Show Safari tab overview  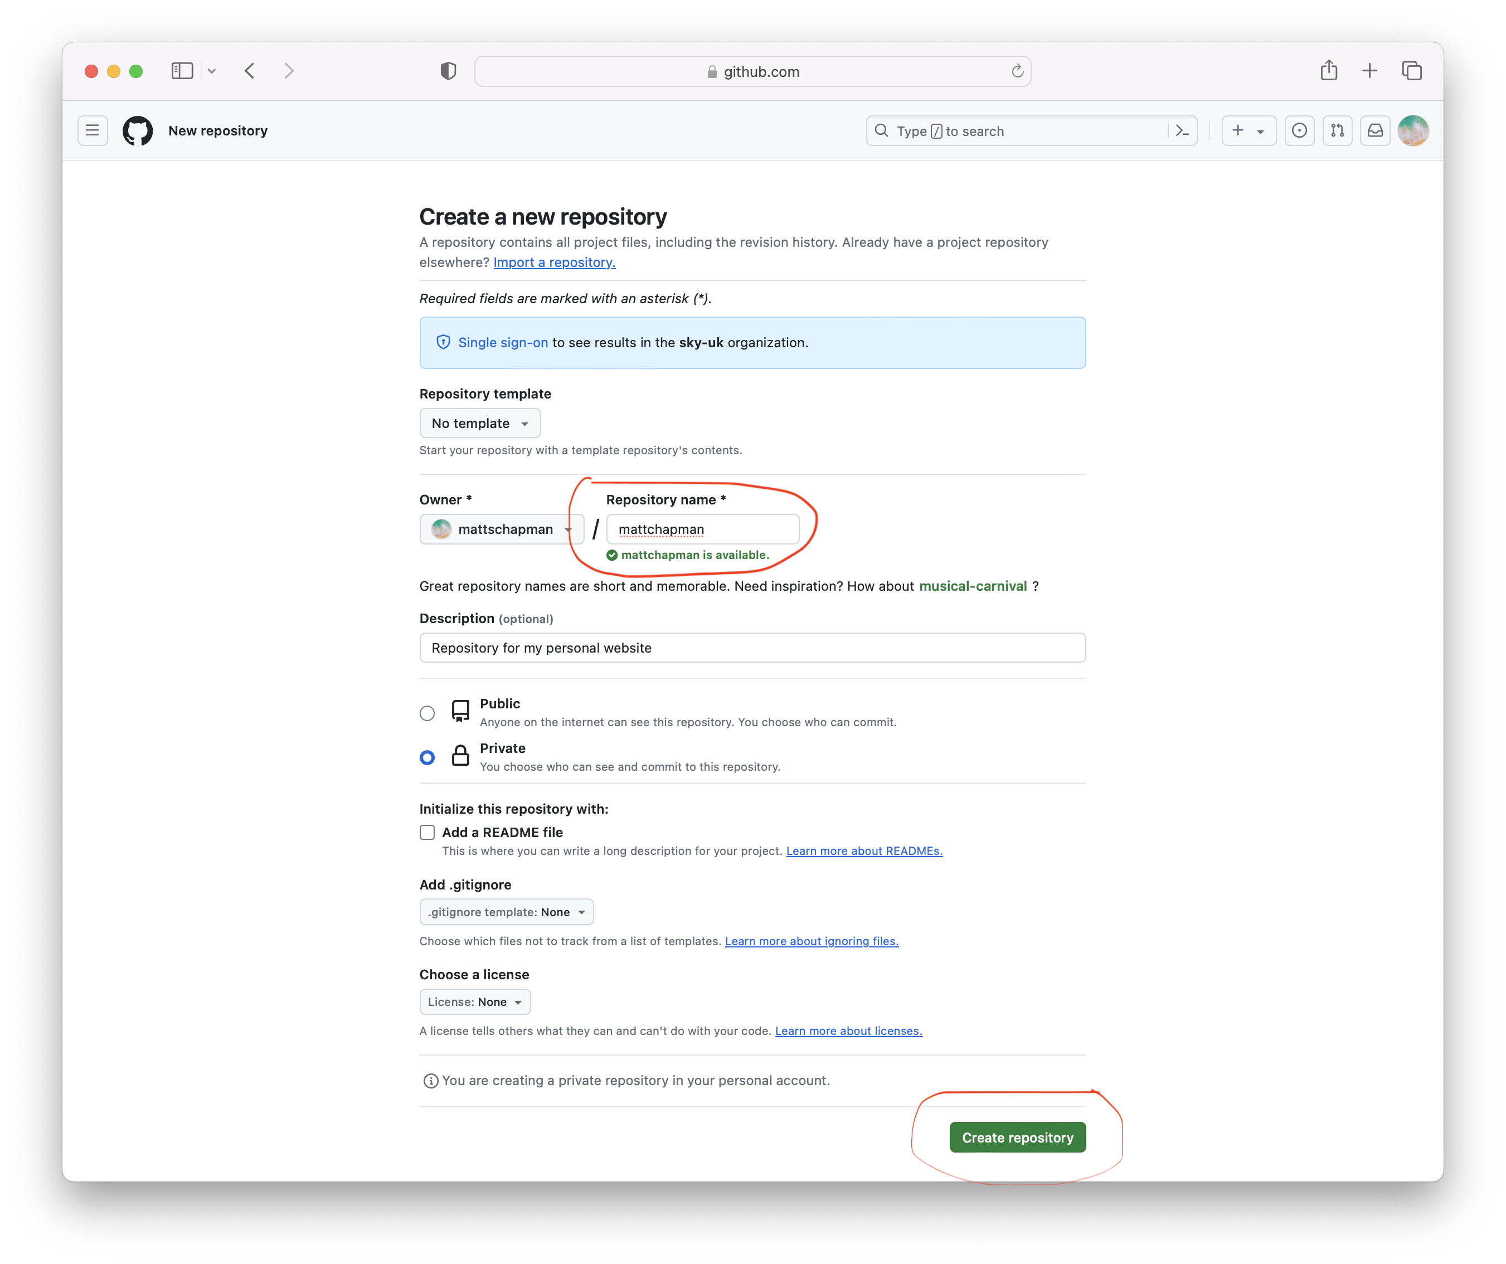pyautogui.click(x=1411, y=71)
